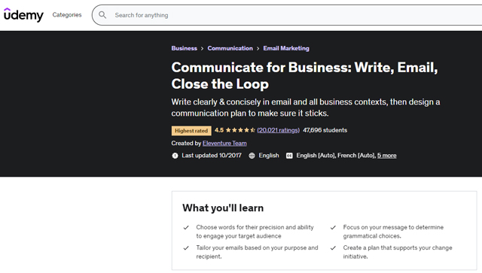Open the 20,021 ratings link
The image size is (482, 273).
click(x=278, y=130)
